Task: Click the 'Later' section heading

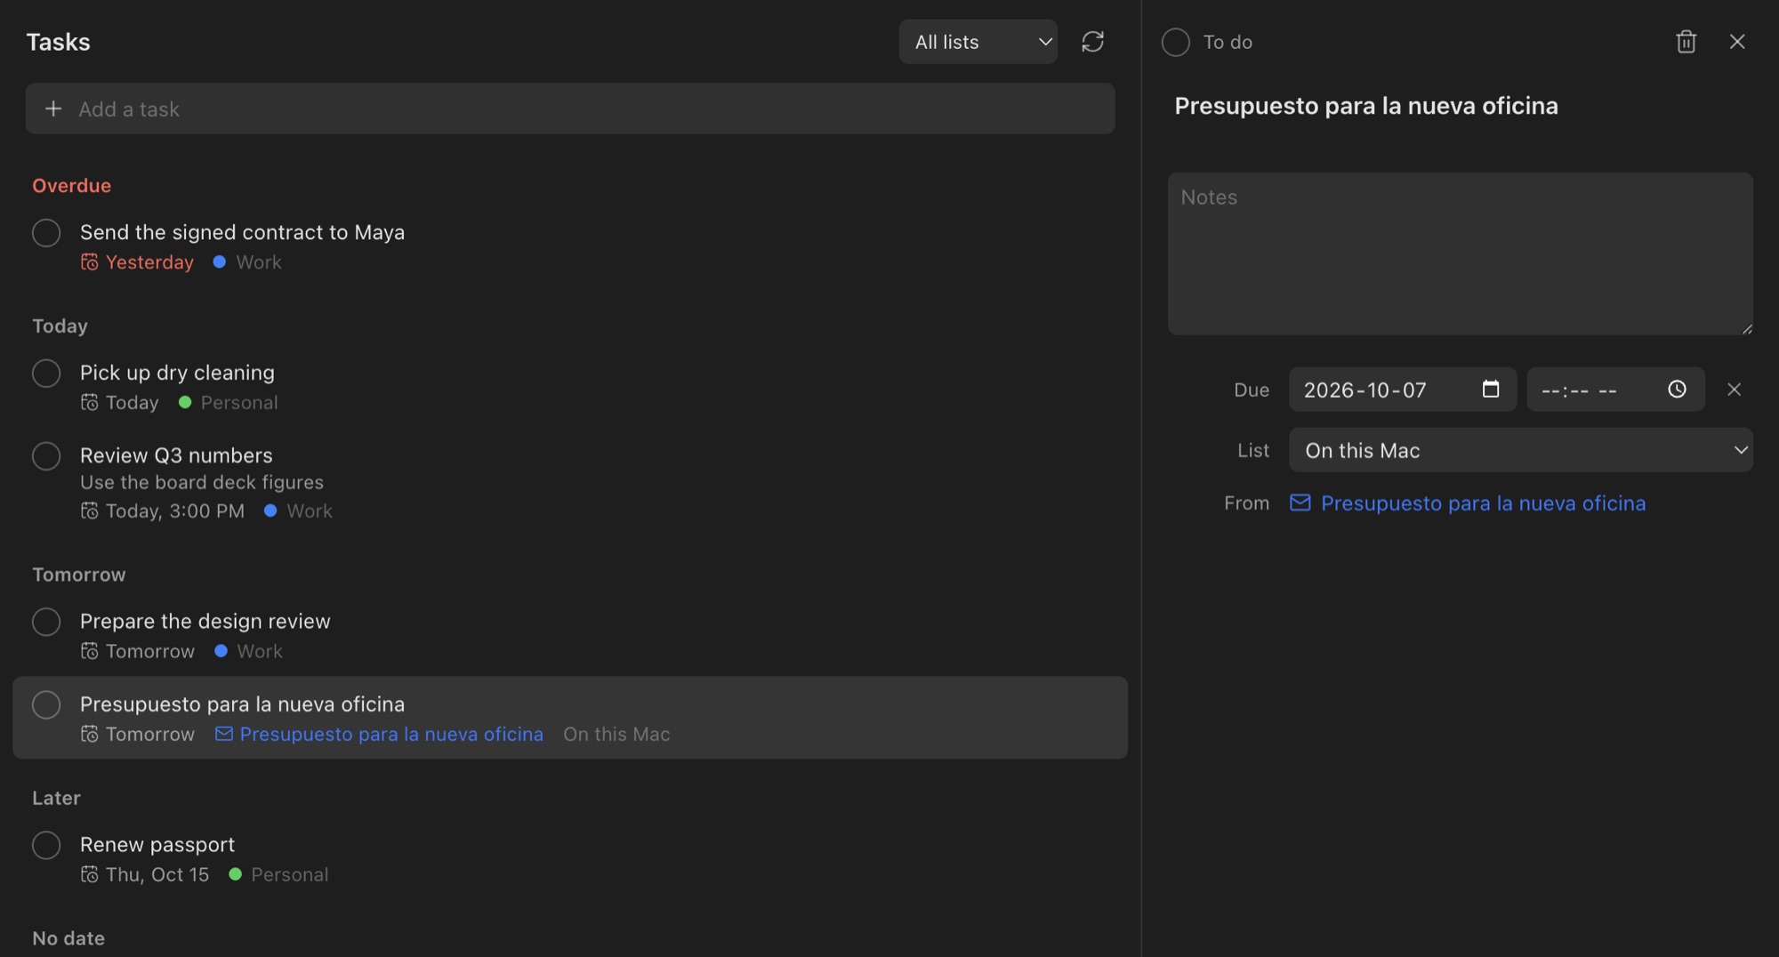Action: [57, 798]
